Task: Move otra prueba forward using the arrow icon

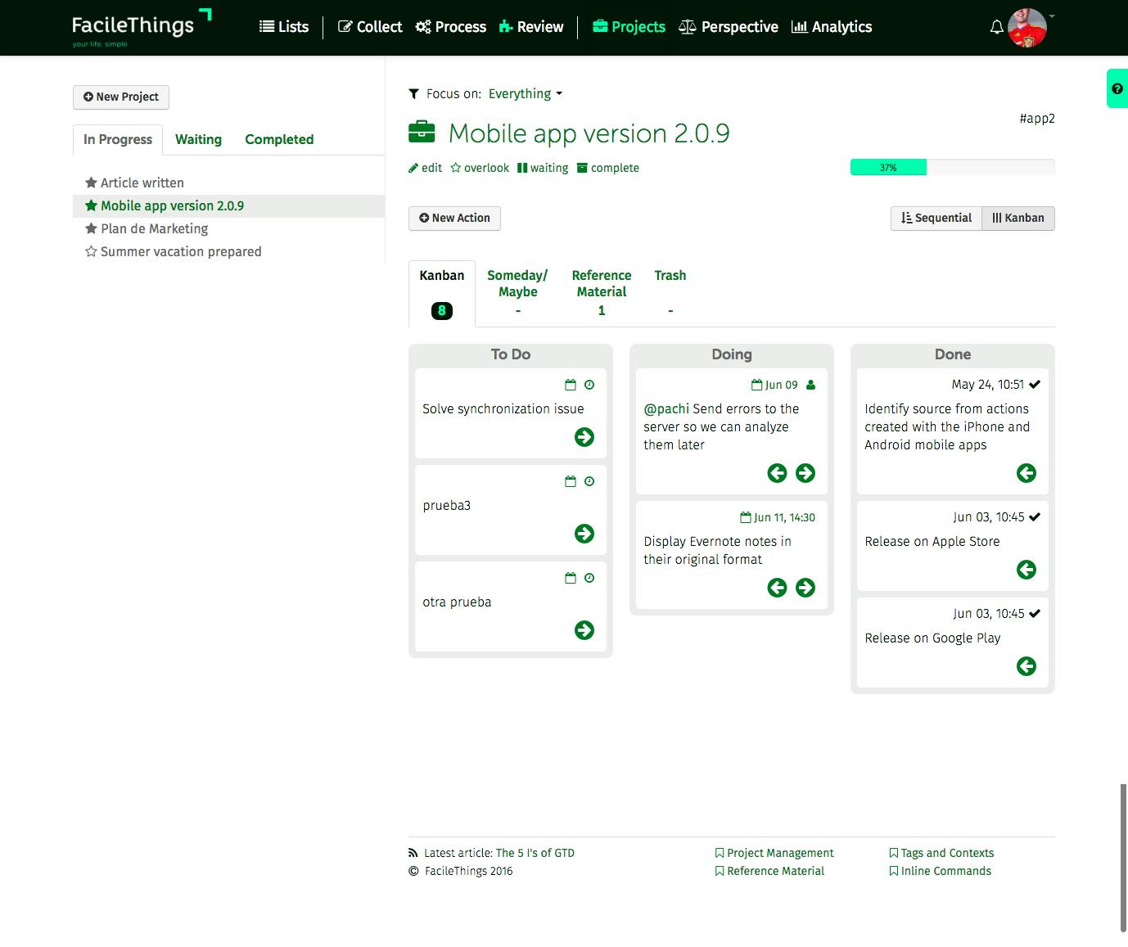Action: 584,630
